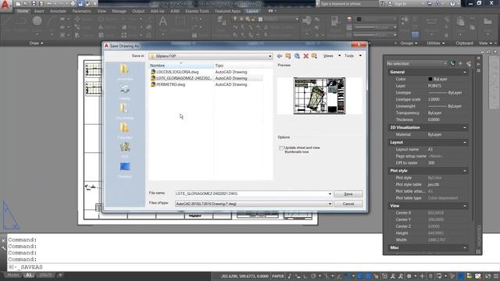Click the search keyword or phrase box
Viewport: 500px width, 281px height.
click(349, 3)
